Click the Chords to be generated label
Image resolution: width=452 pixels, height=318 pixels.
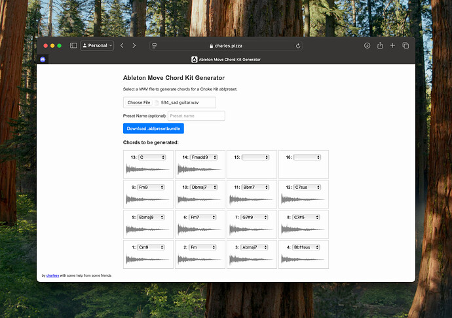[151, 142]
